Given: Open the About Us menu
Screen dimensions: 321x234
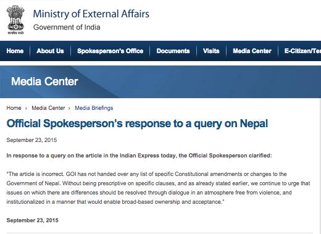Looking at the screenshot, I should tap(50, 51).
